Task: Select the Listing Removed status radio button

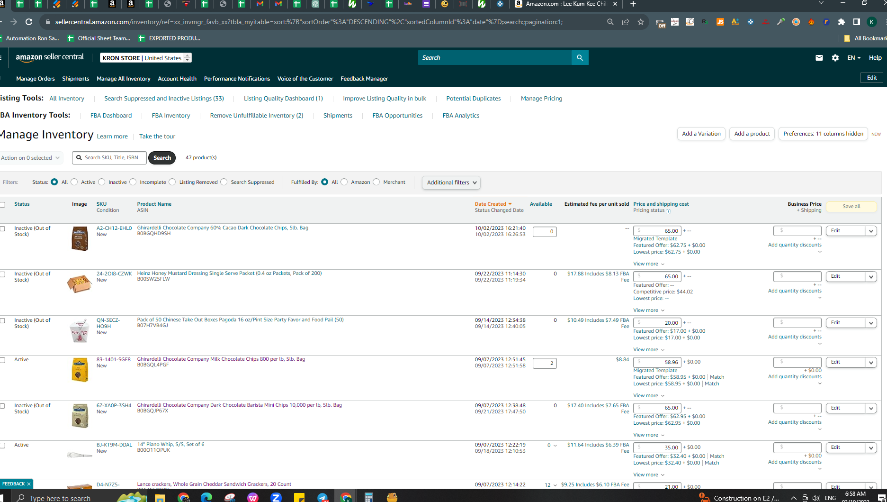Action: tap(172, 182)
